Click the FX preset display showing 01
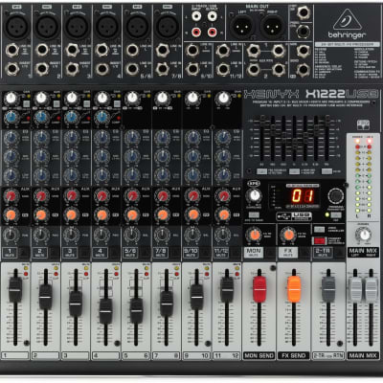This screenshot has height=383, width=383. pyautogui.click(x=303, y=196)
